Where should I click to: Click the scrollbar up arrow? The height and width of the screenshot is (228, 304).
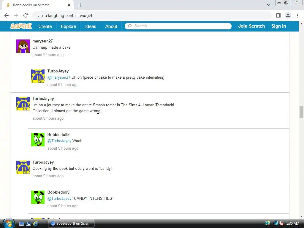tap(301, 24)
